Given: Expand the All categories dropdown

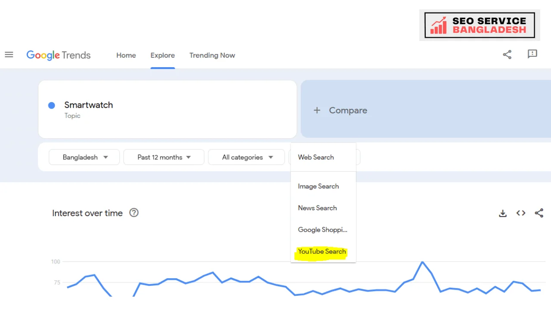Looking at the screenshot, I should [247, 157].
